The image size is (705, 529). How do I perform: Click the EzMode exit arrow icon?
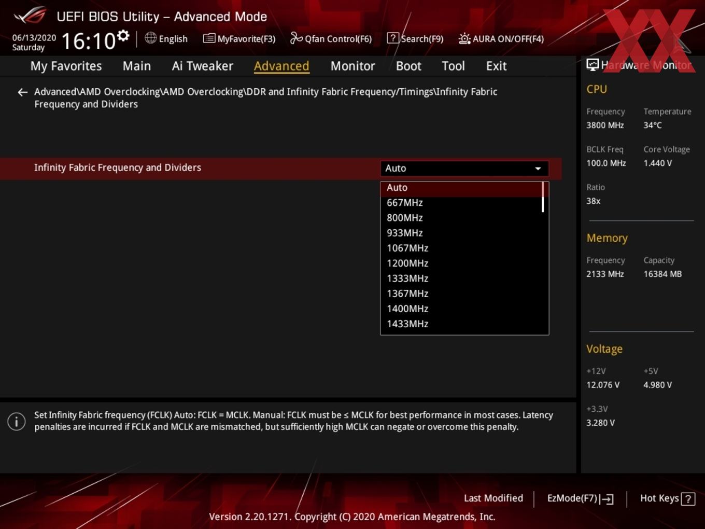click(x=607, y=499)
